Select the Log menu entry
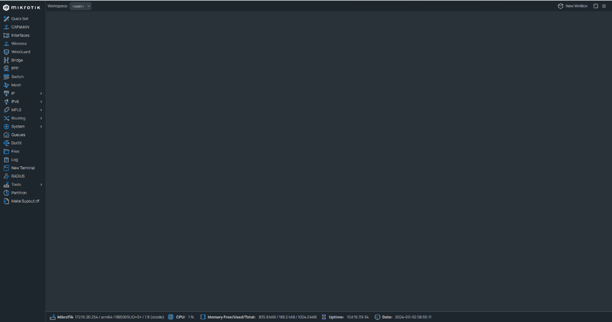This screenshot has height=322, width=612. tap(14, 160)
